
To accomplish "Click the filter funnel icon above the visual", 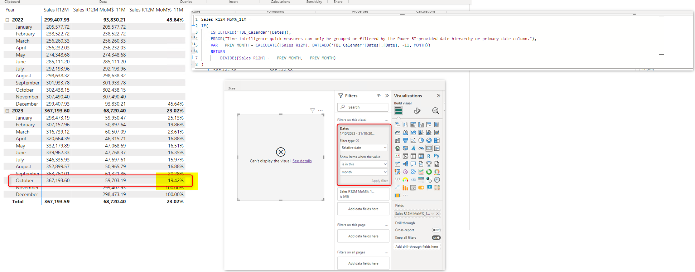I will click(x=313, y=111).
